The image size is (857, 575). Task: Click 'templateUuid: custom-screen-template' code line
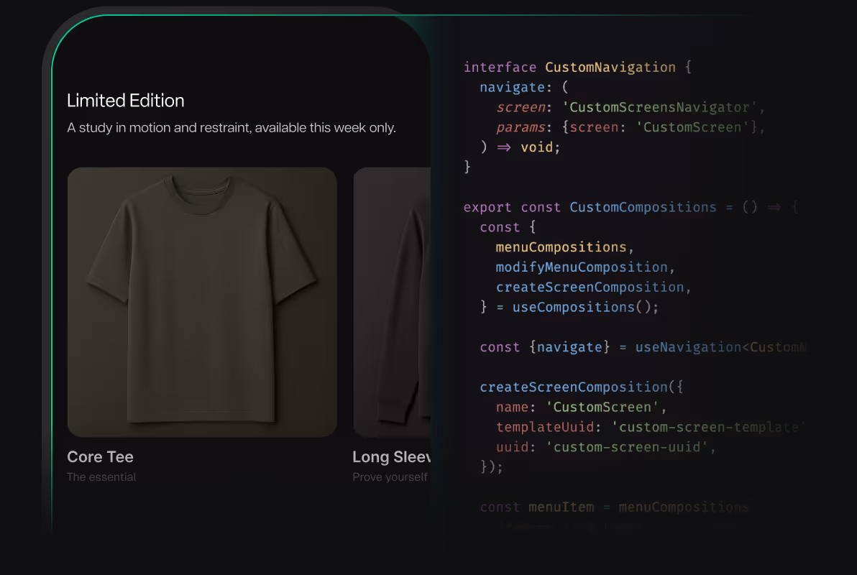pos(651,427)
